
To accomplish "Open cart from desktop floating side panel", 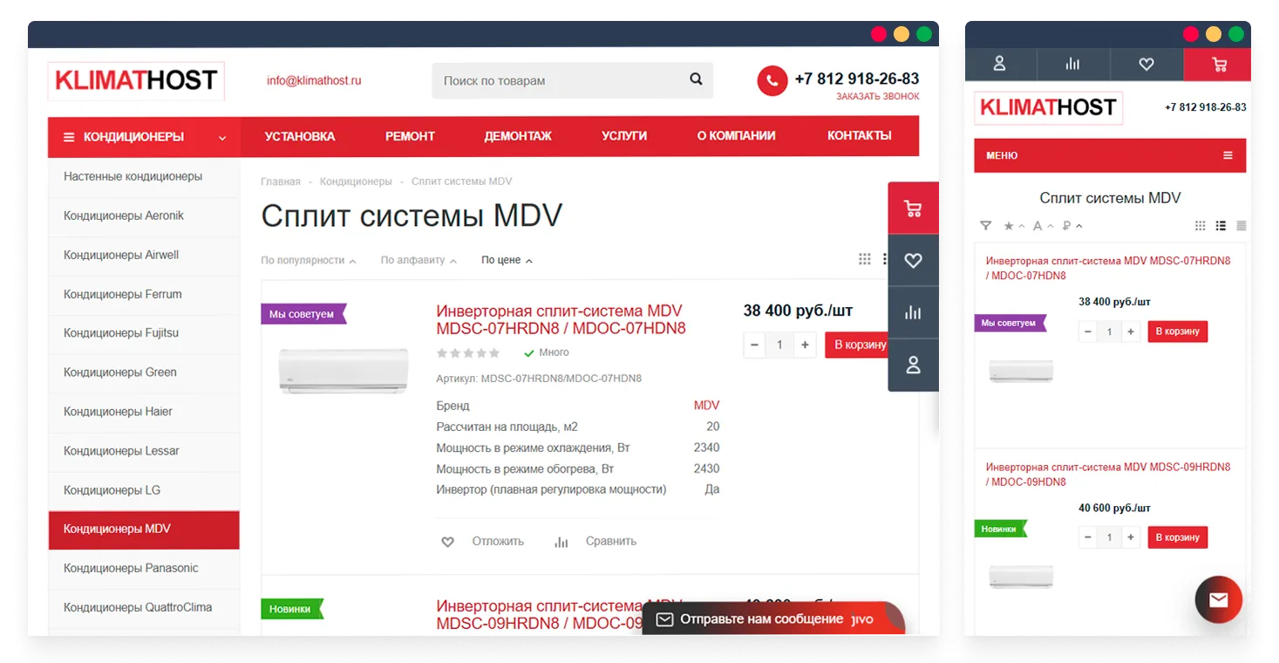I will [913, 208].
